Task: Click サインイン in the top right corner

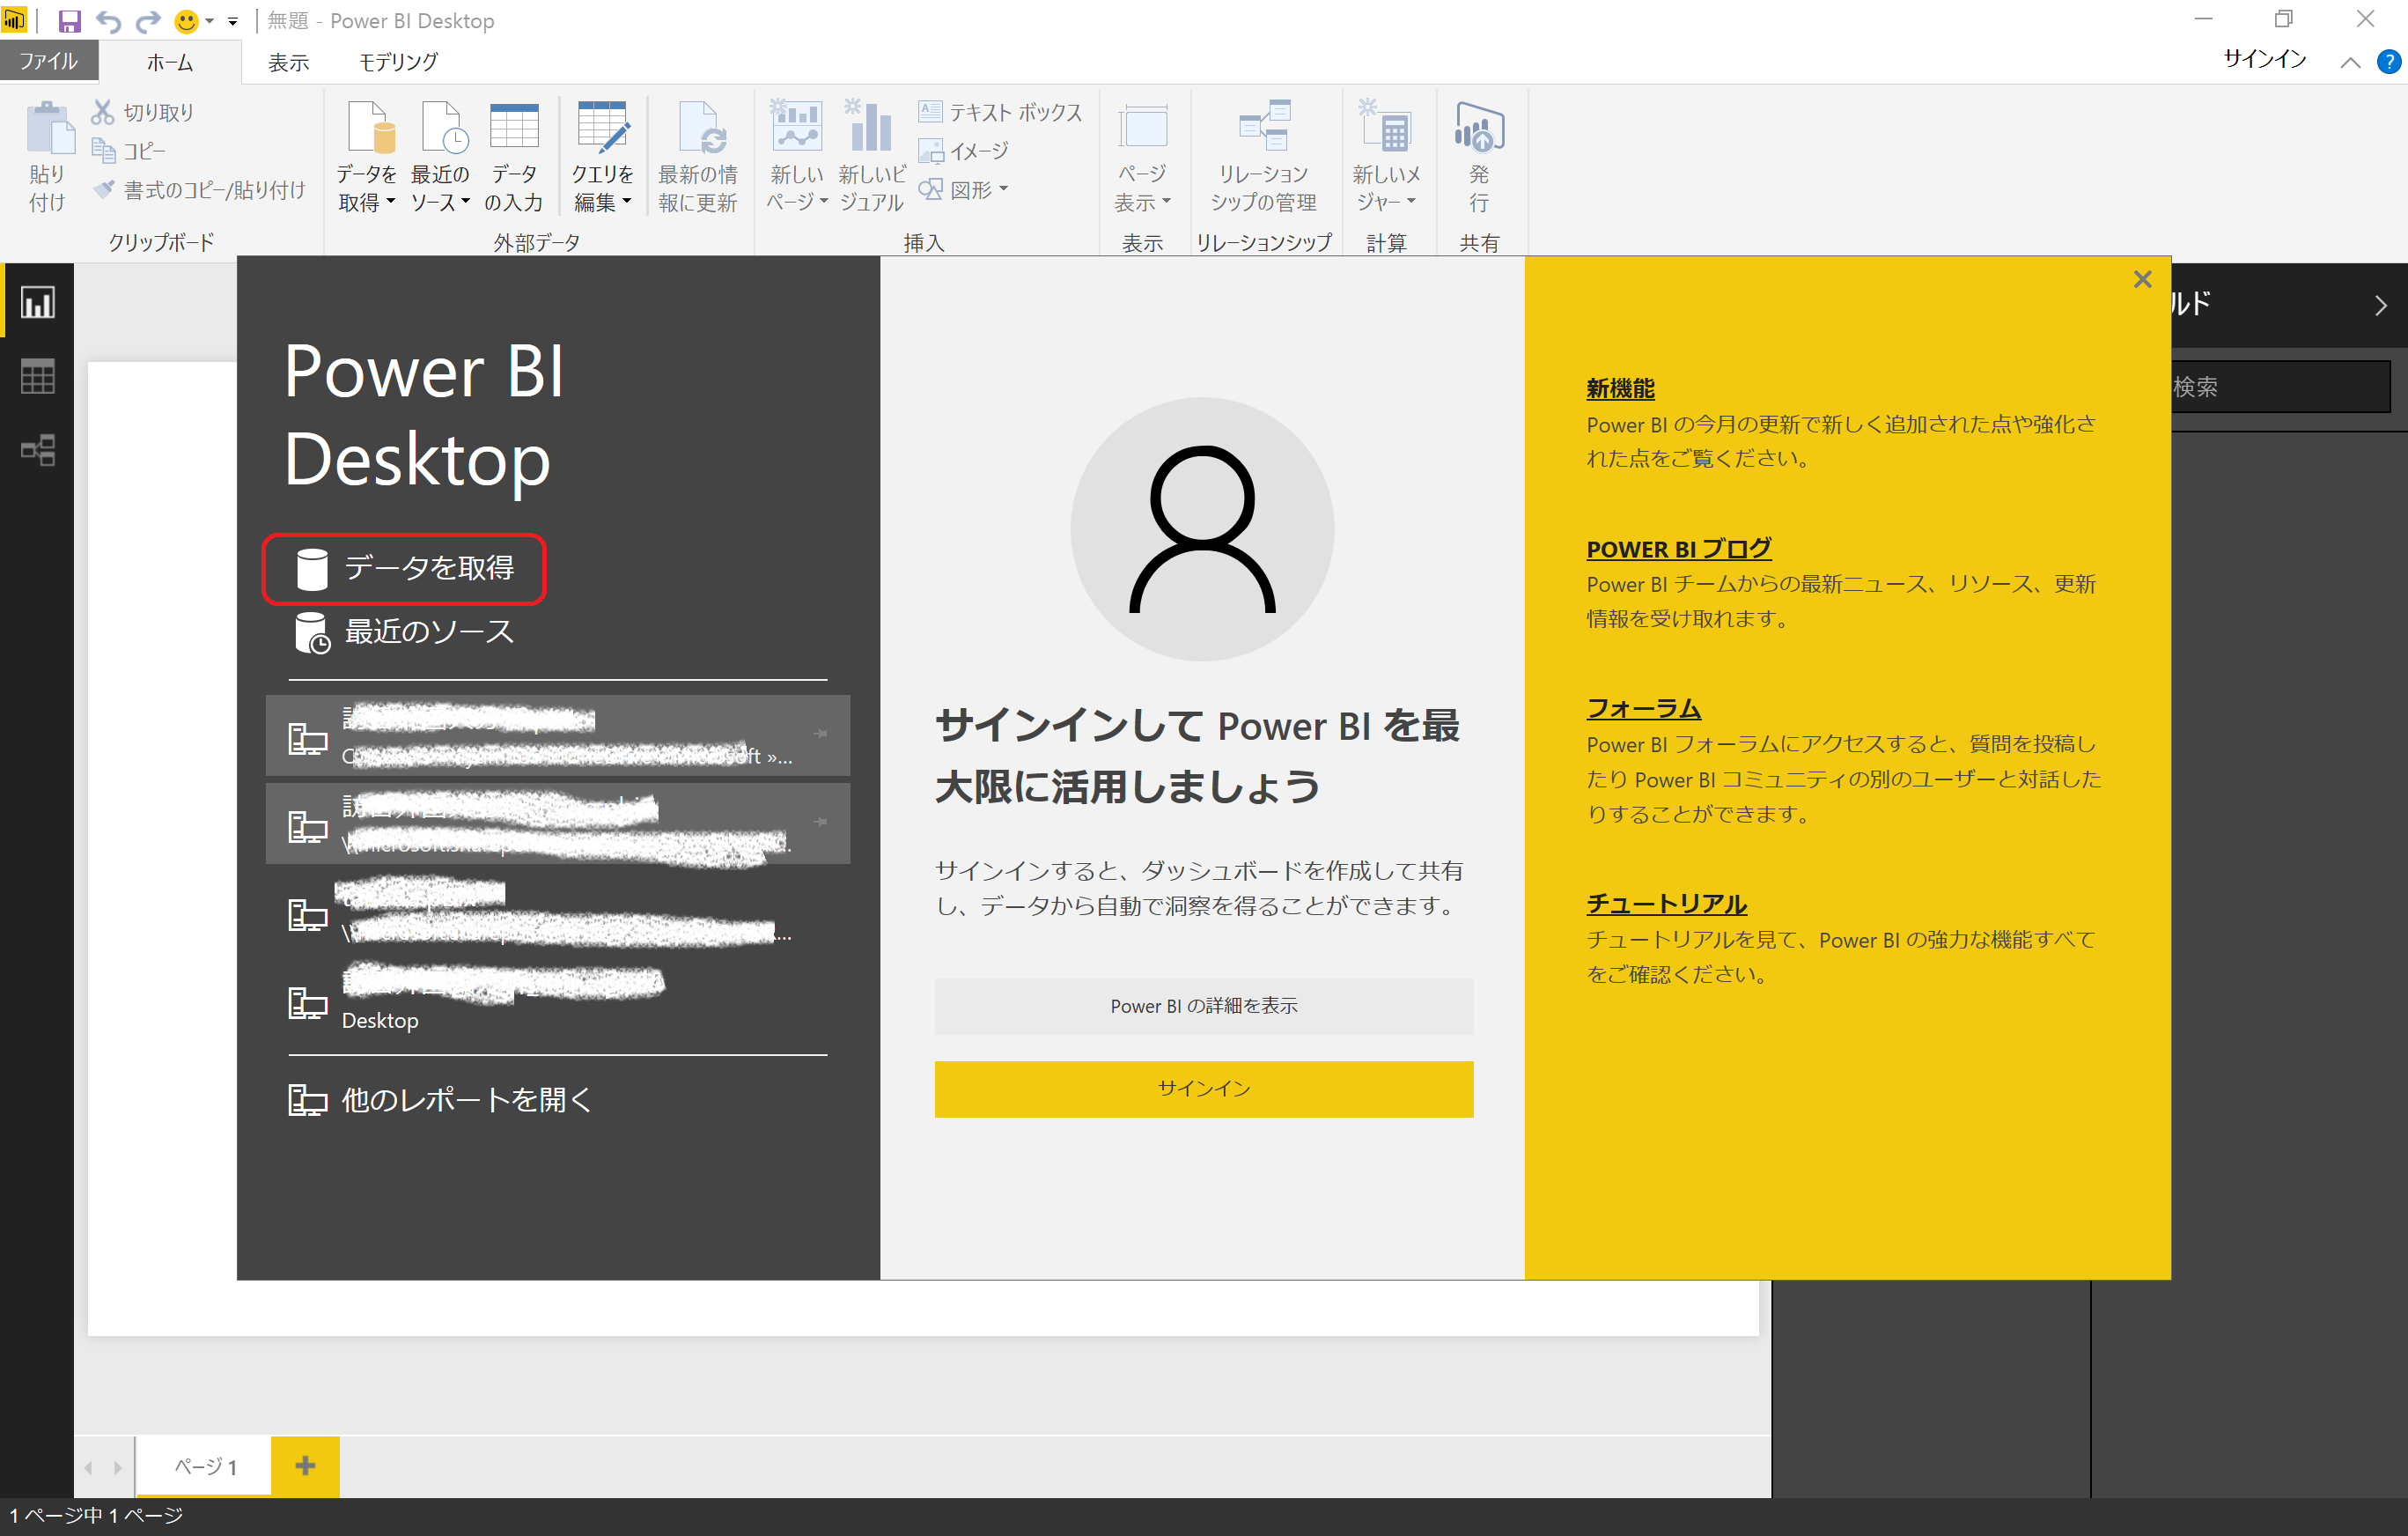Action: coord(2264,60)
